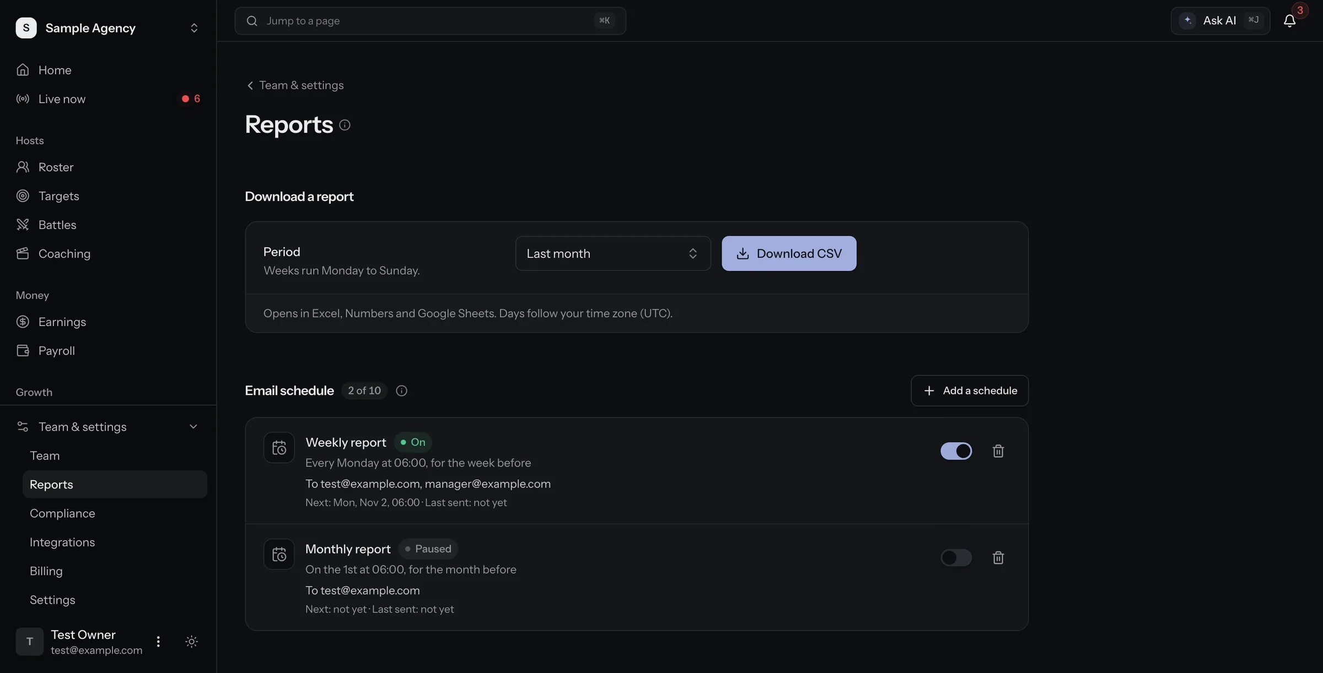Select Integrations in the sidebar
This screenshot has height=673, width=1323.
pyautogui.click(x=115, y=542)
